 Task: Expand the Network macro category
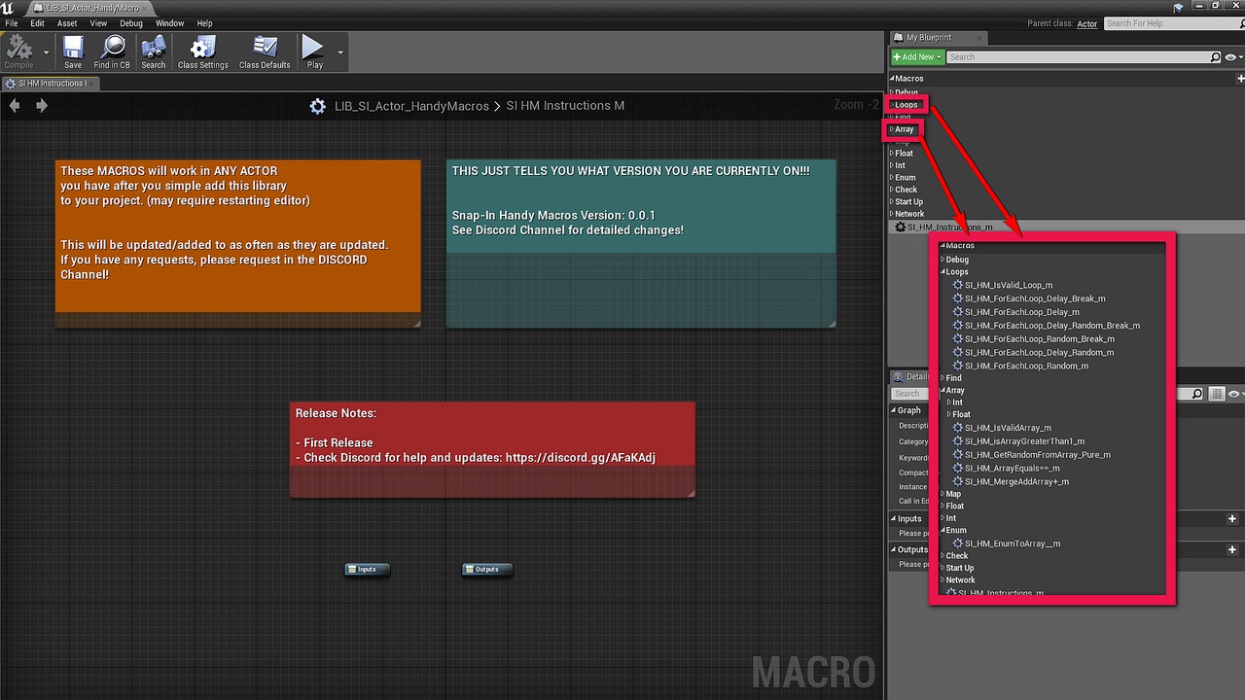click(908, 214)
